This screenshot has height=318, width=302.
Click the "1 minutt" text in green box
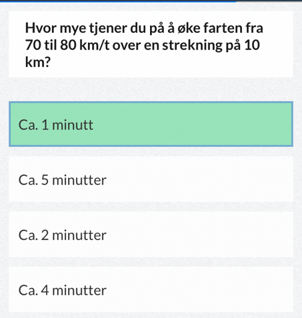tap(67, 124)
